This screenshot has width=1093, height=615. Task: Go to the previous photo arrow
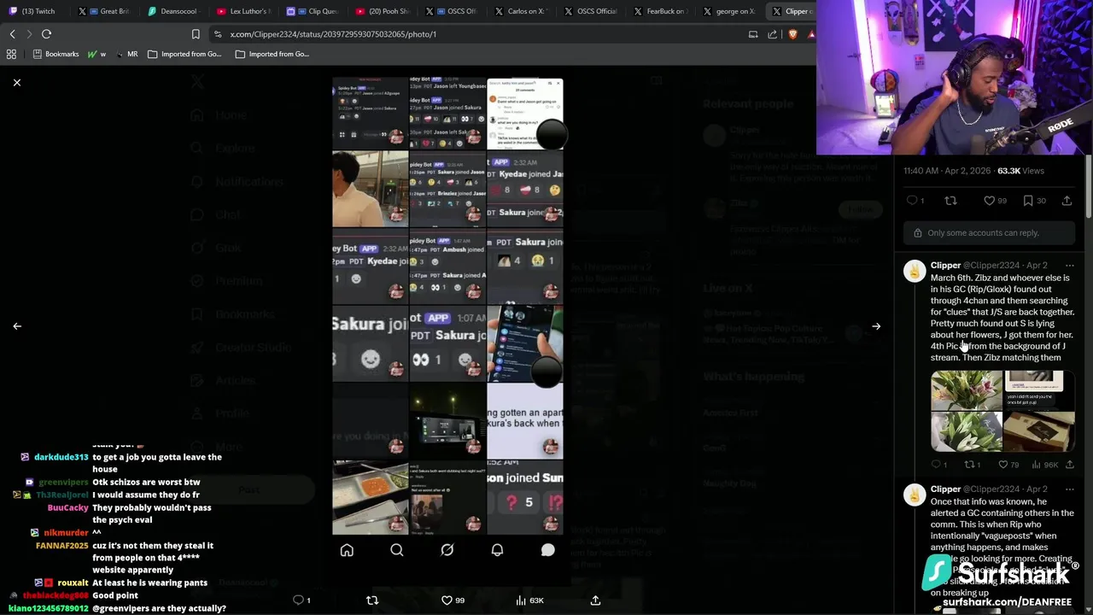tap(17, 326)
